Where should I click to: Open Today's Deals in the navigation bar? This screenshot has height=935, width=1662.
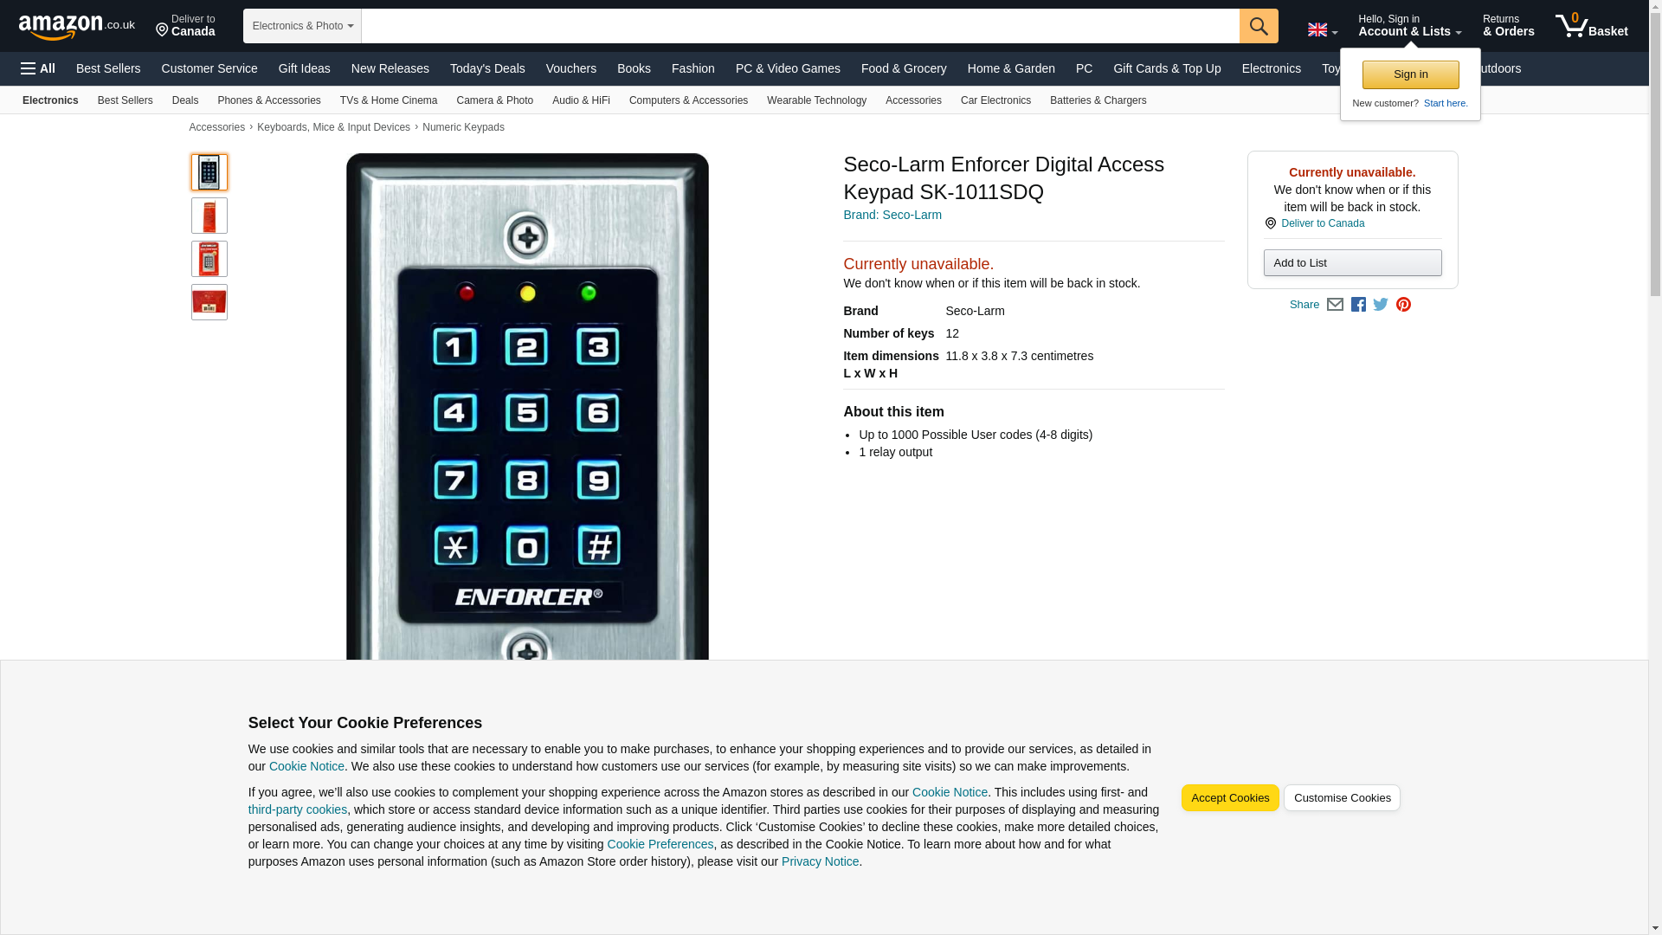487,68
